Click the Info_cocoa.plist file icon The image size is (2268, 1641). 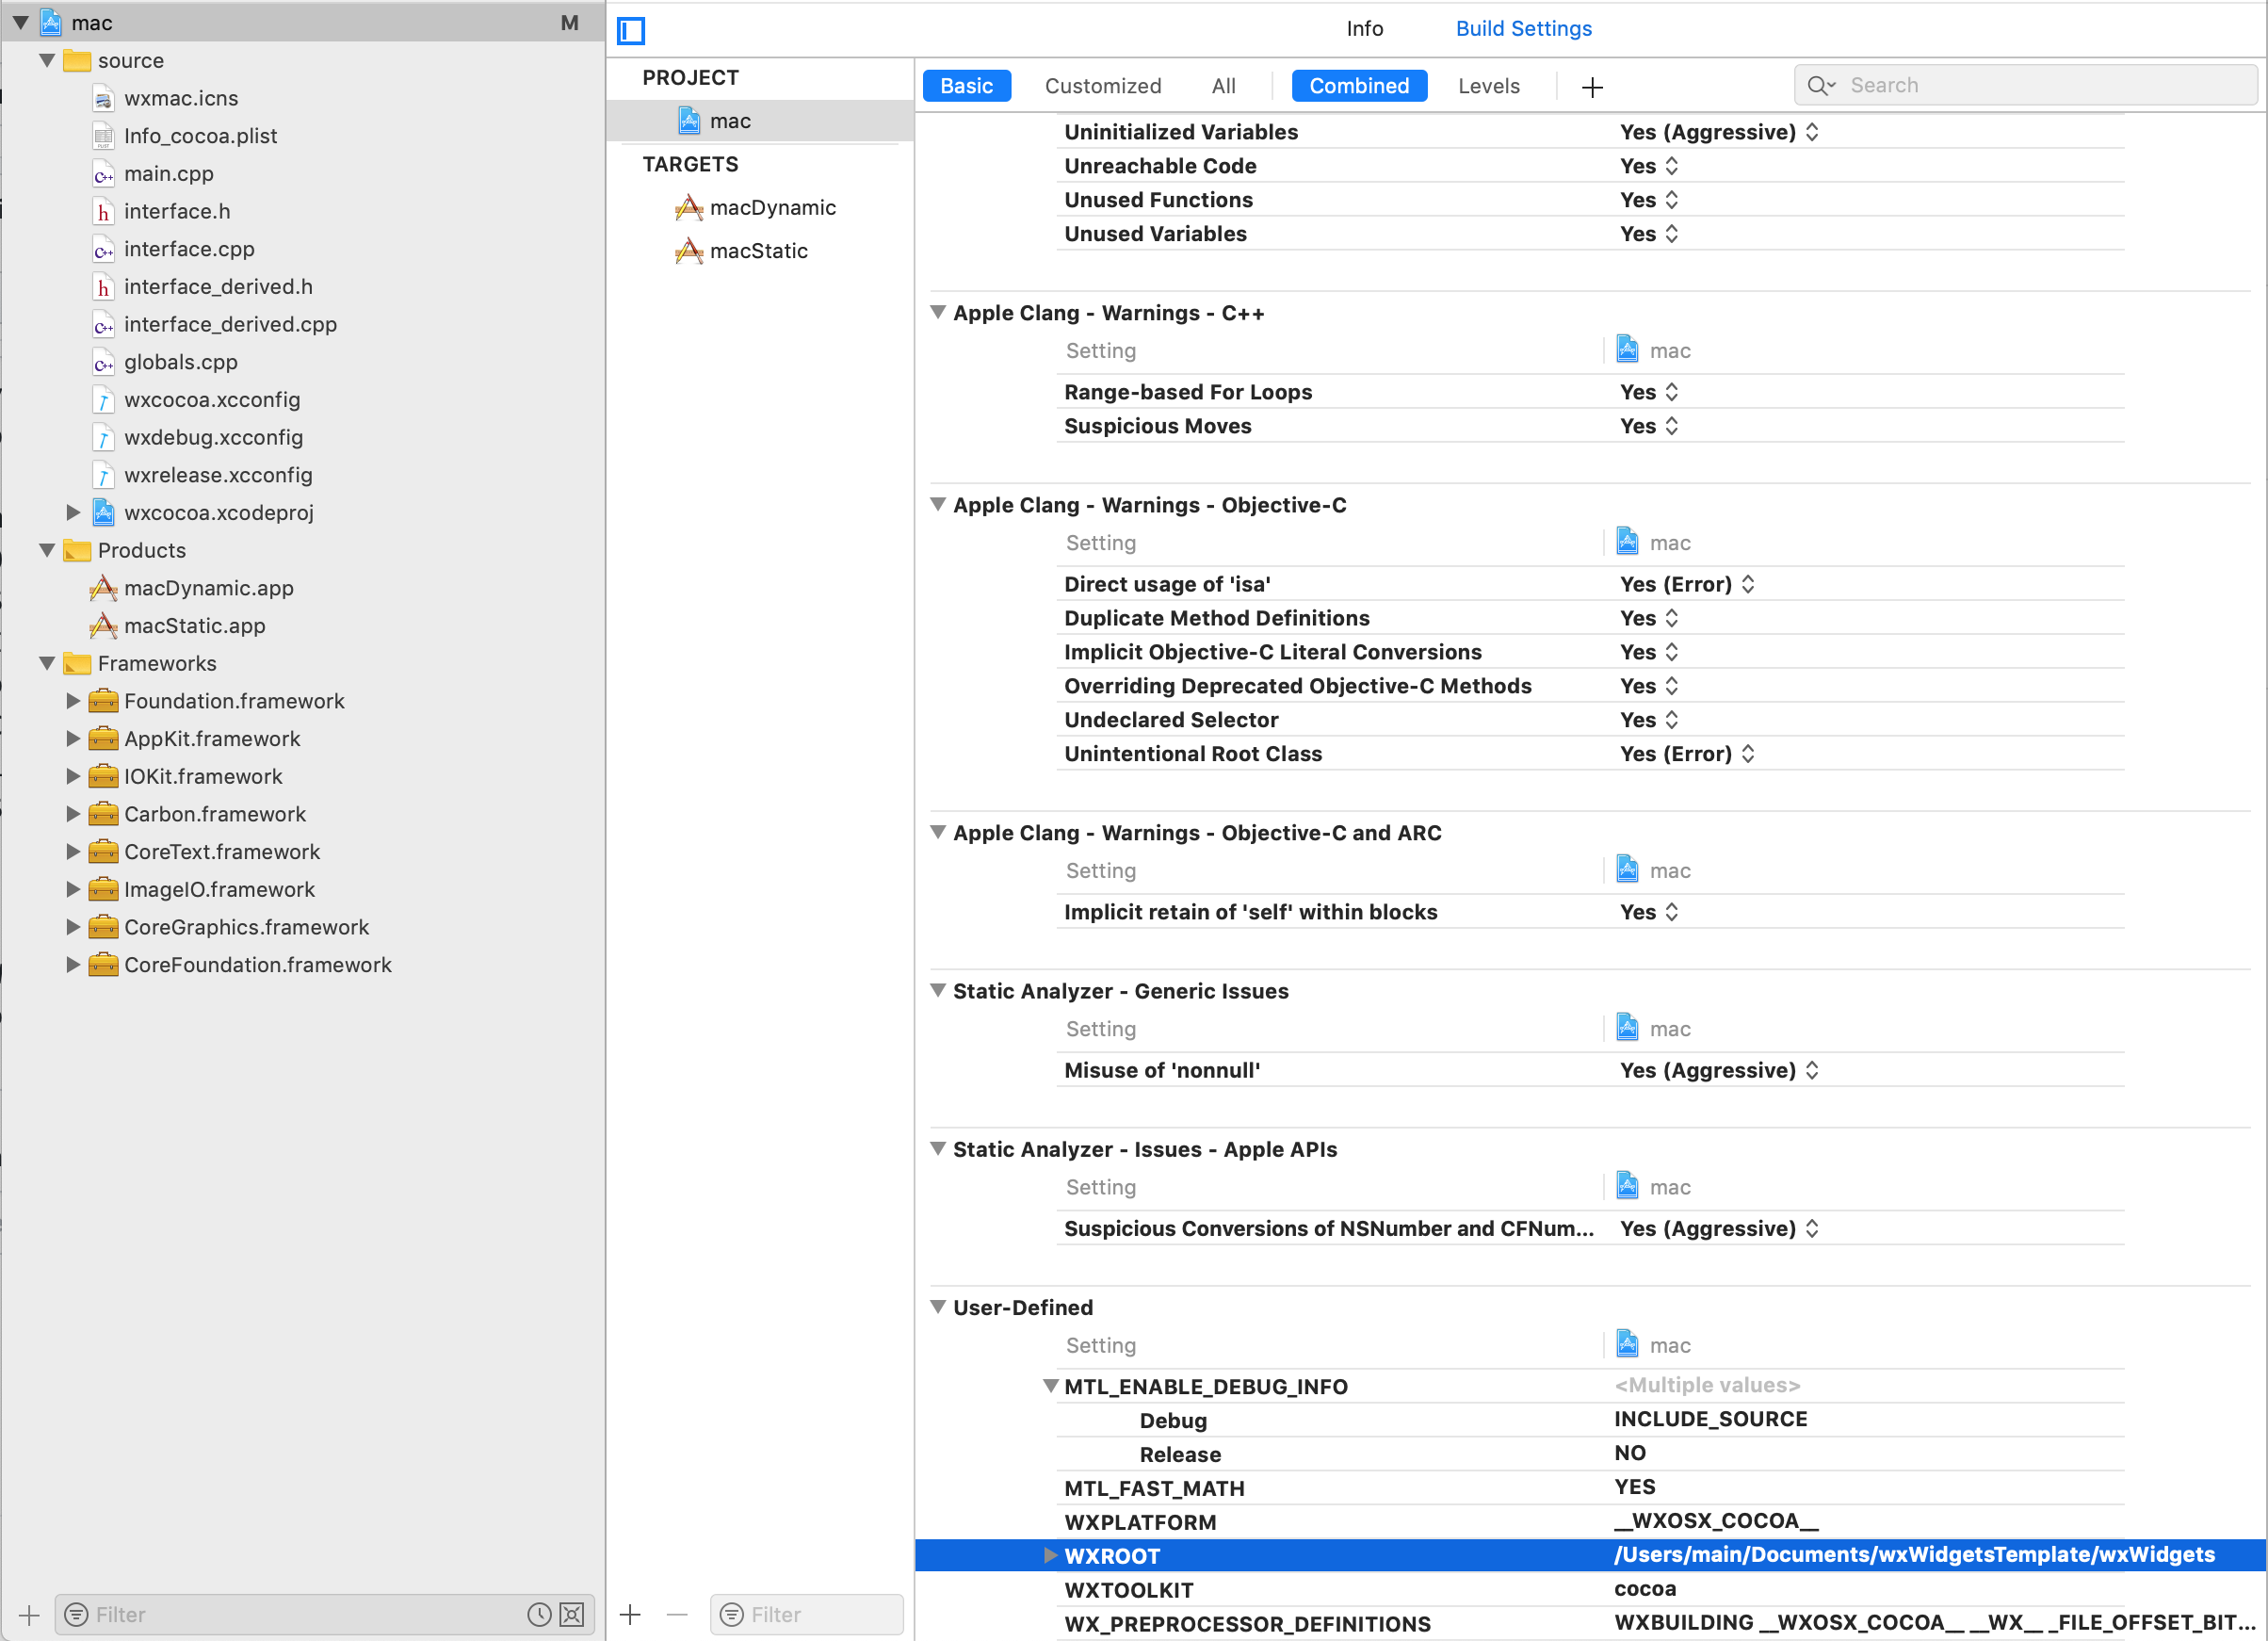tap(103, 136)
